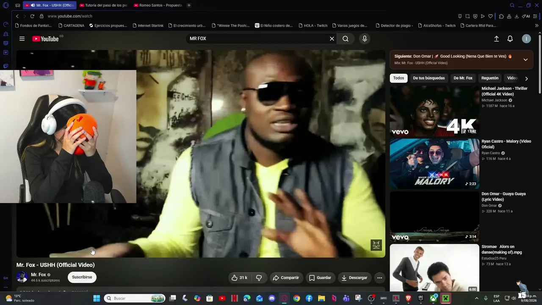Image resolution: width=542 pixels, height=305 pixels.
Task: Open more actions three-dot menu
Action: point(379,278)
